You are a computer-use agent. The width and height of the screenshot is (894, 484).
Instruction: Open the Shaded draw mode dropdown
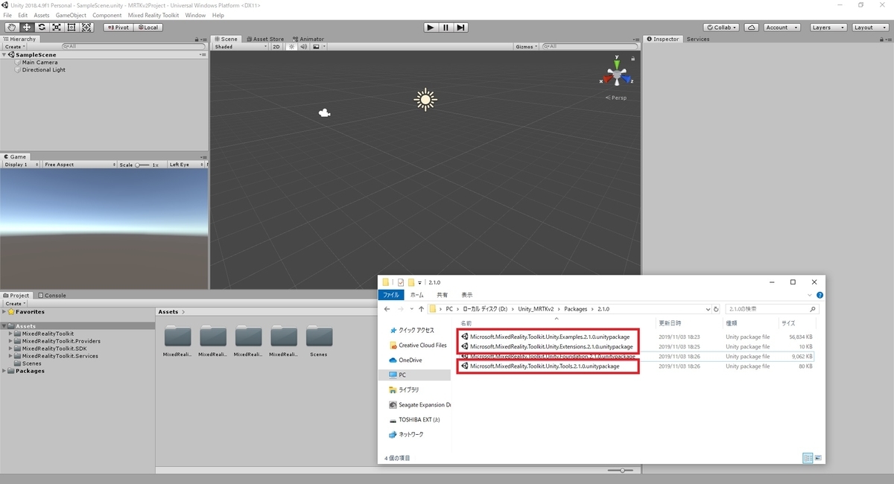(x=240, y=46)
